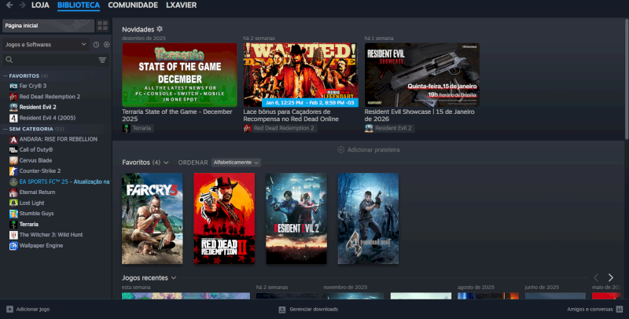629x319 pixels.
Task: Open the LOJA tab
Action: 40,5
